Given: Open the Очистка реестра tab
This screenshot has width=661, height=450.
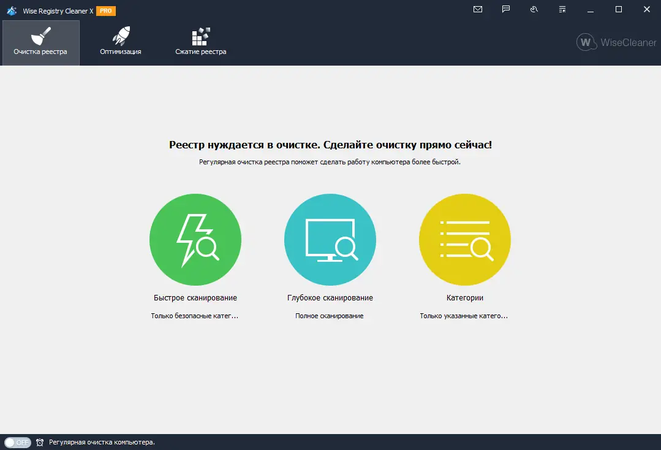Looking at the screenshot, I should click(x=41, y=42).
